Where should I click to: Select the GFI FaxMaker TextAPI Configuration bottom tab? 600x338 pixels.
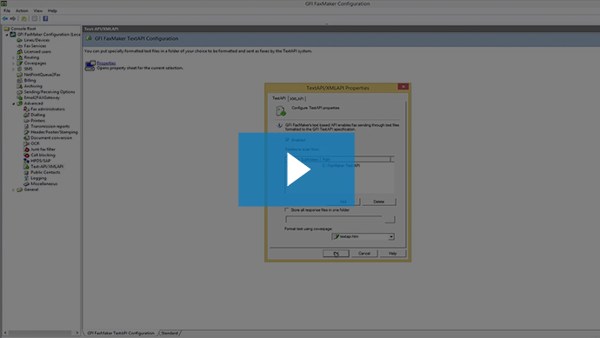coord(121,333)
